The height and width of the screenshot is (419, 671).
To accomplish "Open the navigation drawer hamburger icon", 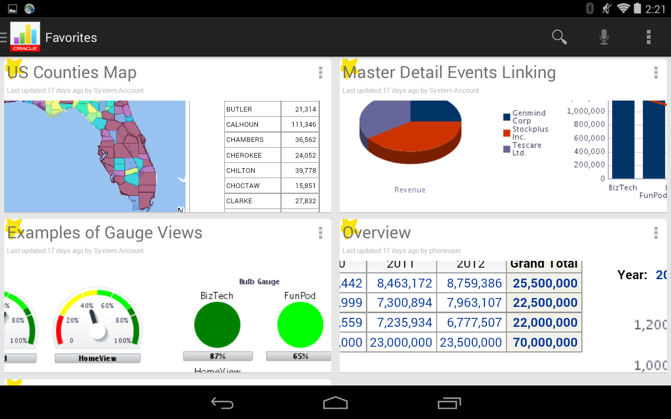I will (4, 37).
